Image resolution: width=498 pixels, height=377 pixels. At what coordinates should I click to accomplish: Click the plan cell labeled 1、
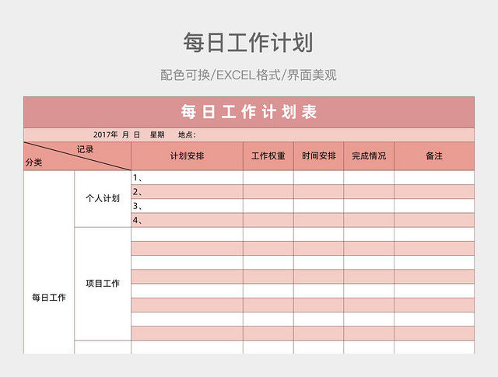[x=187, y=178]
